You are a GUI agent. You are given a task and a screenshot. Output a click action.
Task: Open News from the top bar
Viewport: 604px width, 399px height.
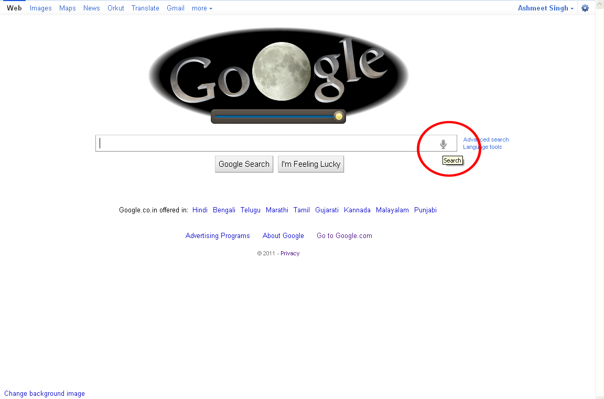(x=92, y=8)
